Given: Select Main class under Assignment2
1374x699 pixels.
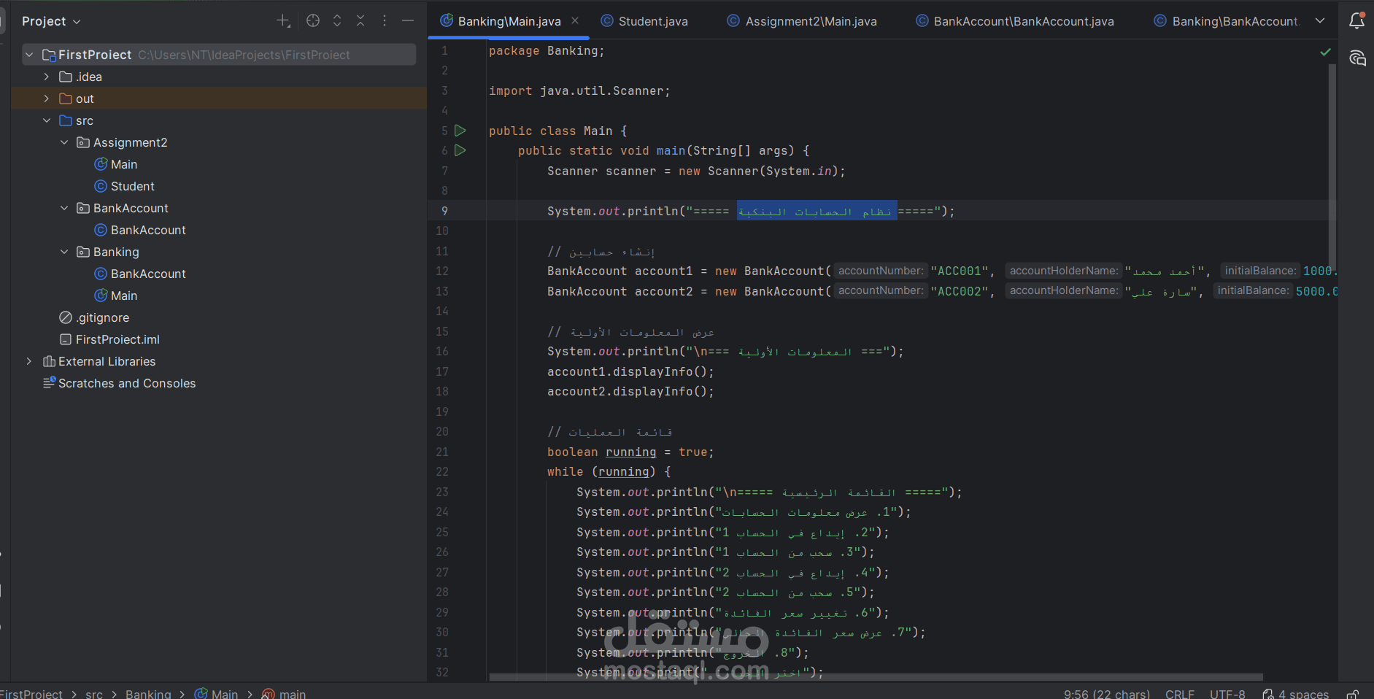Looking at the screenshot, I should 116,164.
